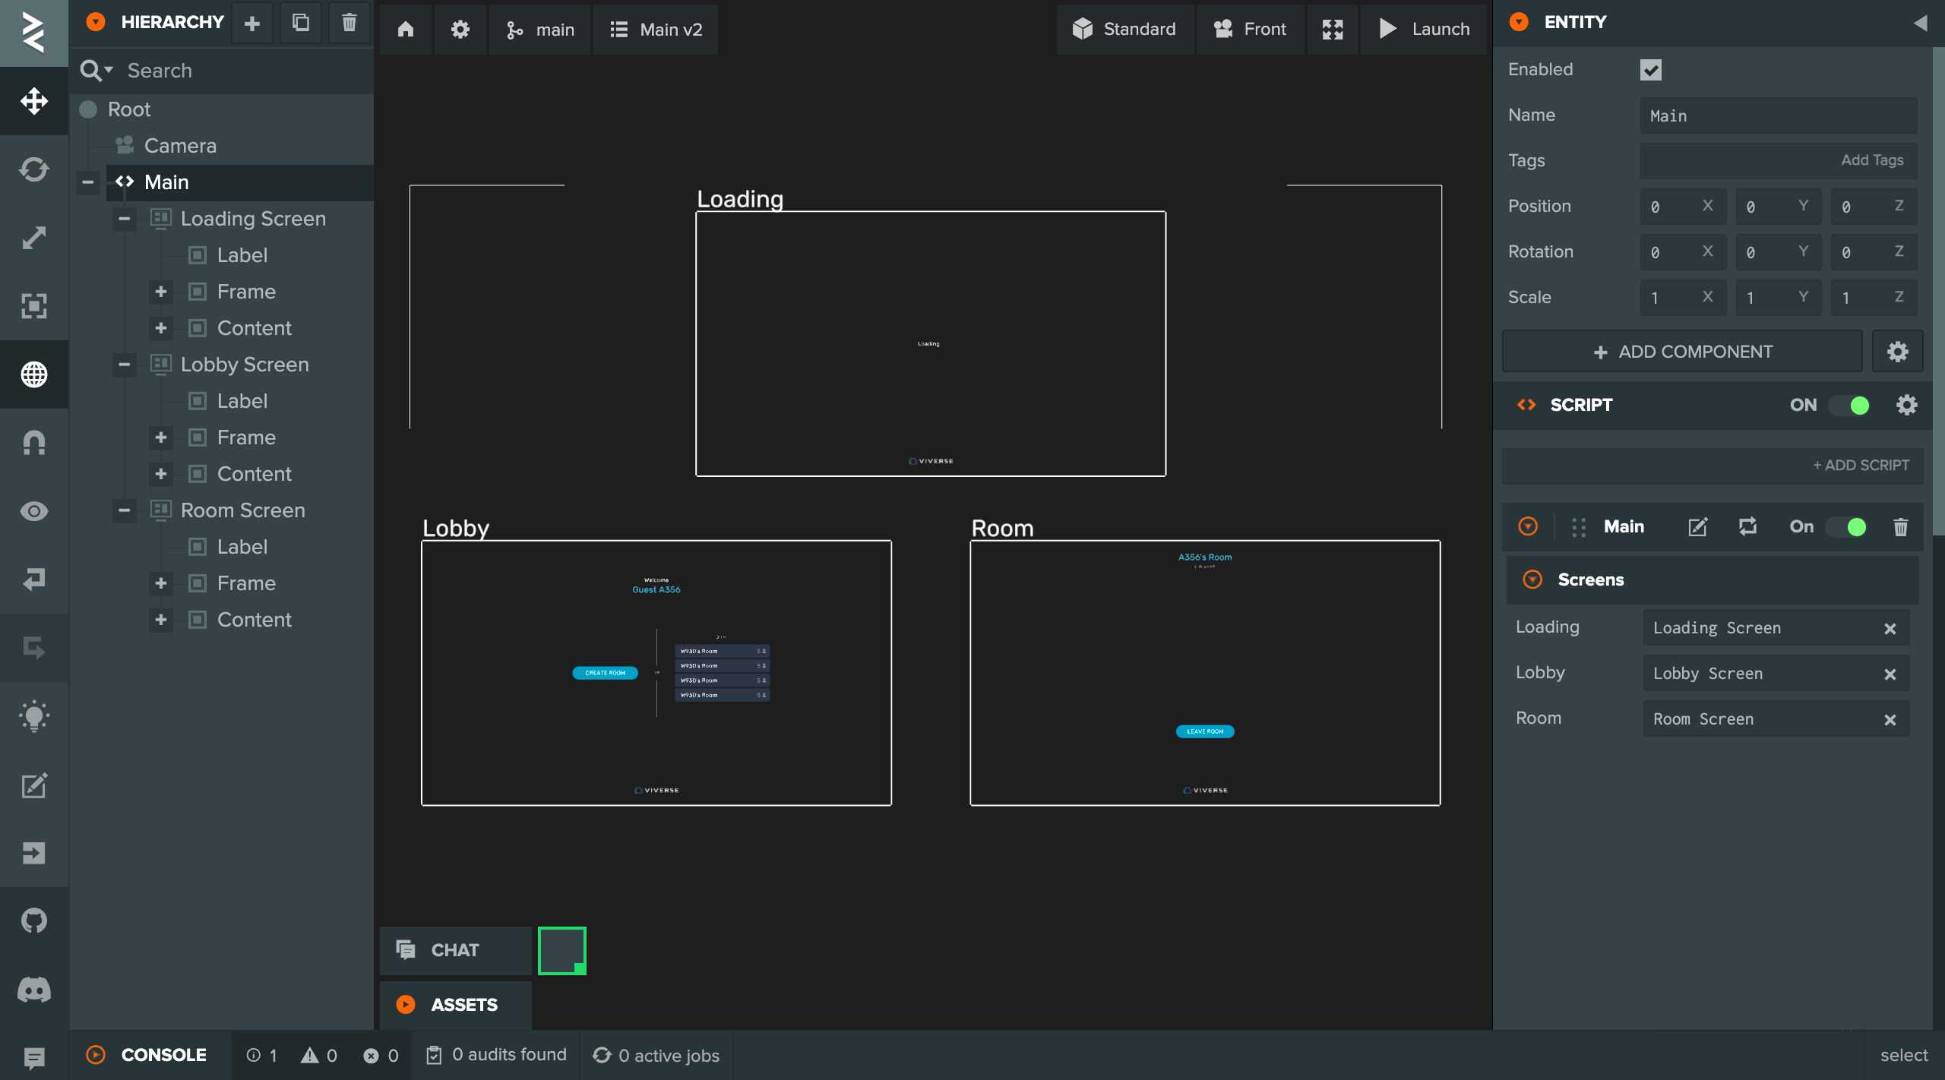Uncheck the Enabled checkbox
The width and height of the screenshot is (1945, 1080).
coord(1650,70)
